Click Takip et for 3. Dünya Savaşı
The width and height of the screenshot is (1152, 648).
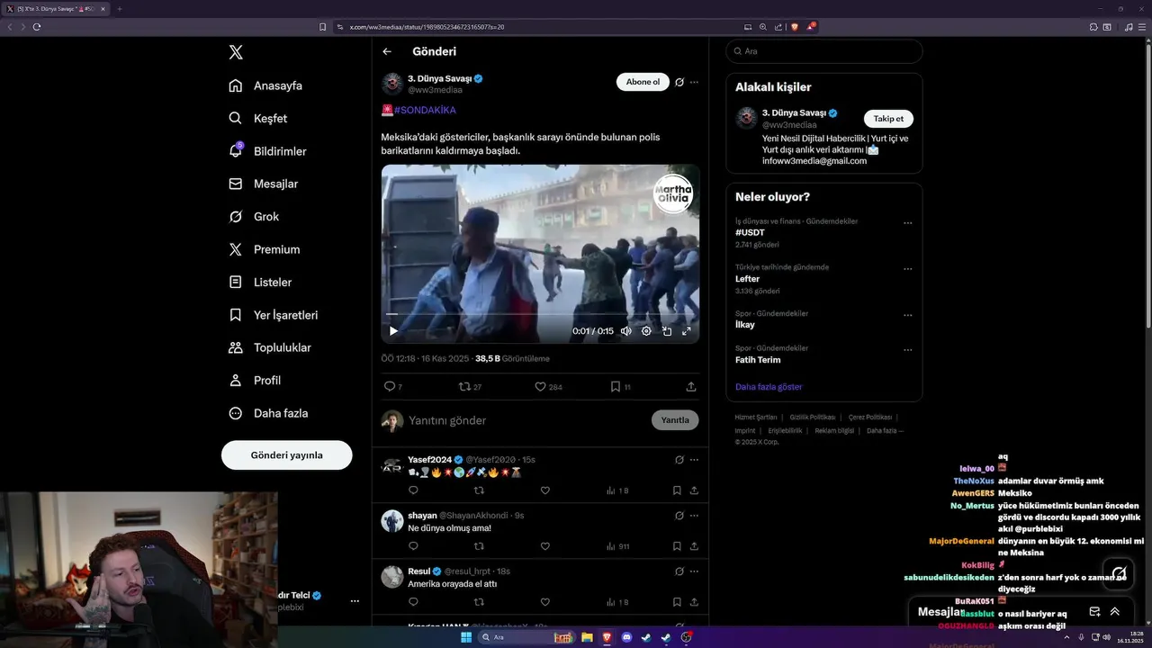tap(888, 119)
